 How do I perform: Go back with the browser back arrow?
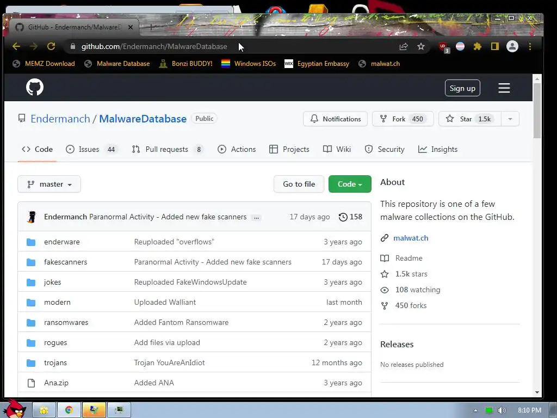click(x=16, y=47)
